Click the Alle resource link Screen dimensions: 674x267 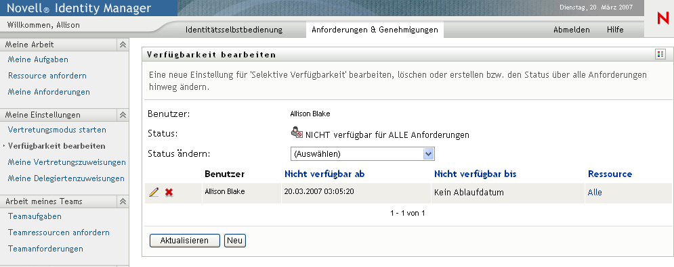coord(595,193)
